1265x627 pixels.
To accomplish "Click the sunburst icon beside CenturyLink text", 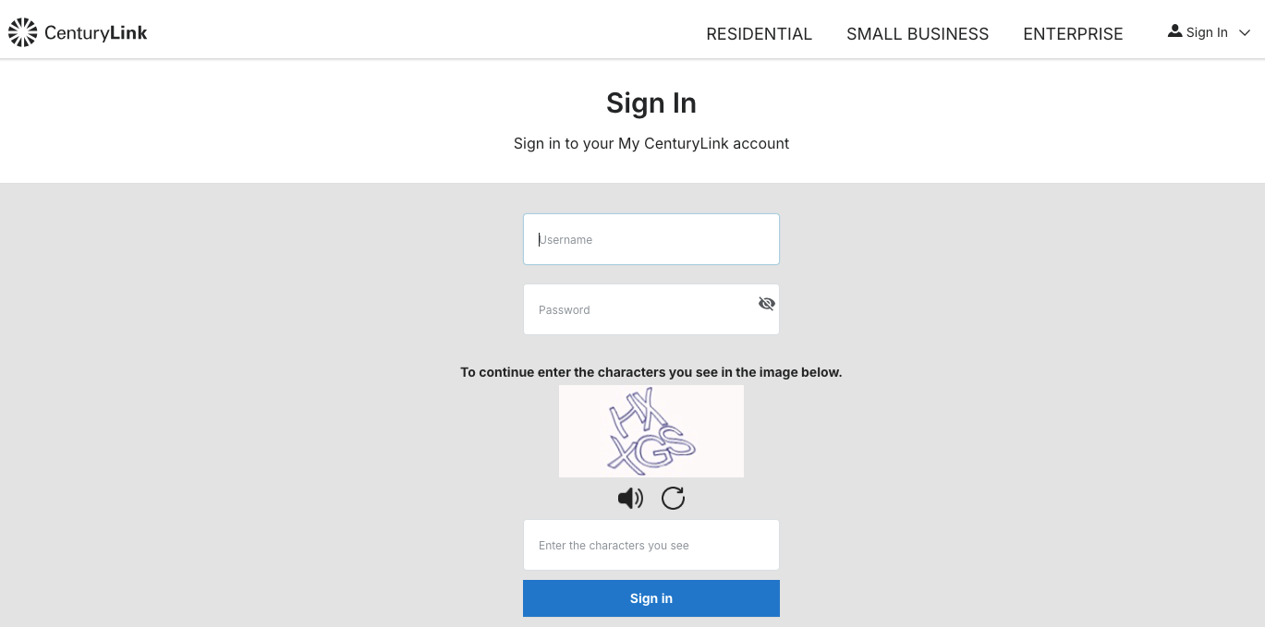I will coord(22,31).
